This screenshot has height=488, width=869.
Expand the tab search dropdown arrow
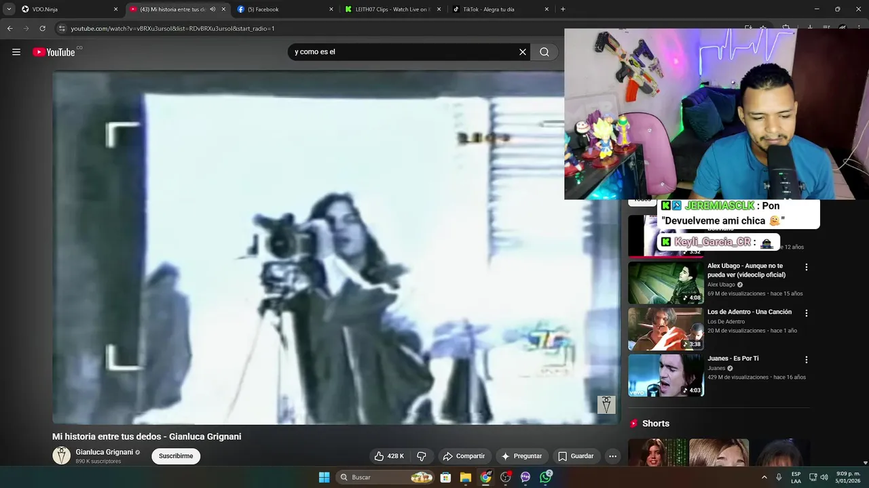[9, 9]
